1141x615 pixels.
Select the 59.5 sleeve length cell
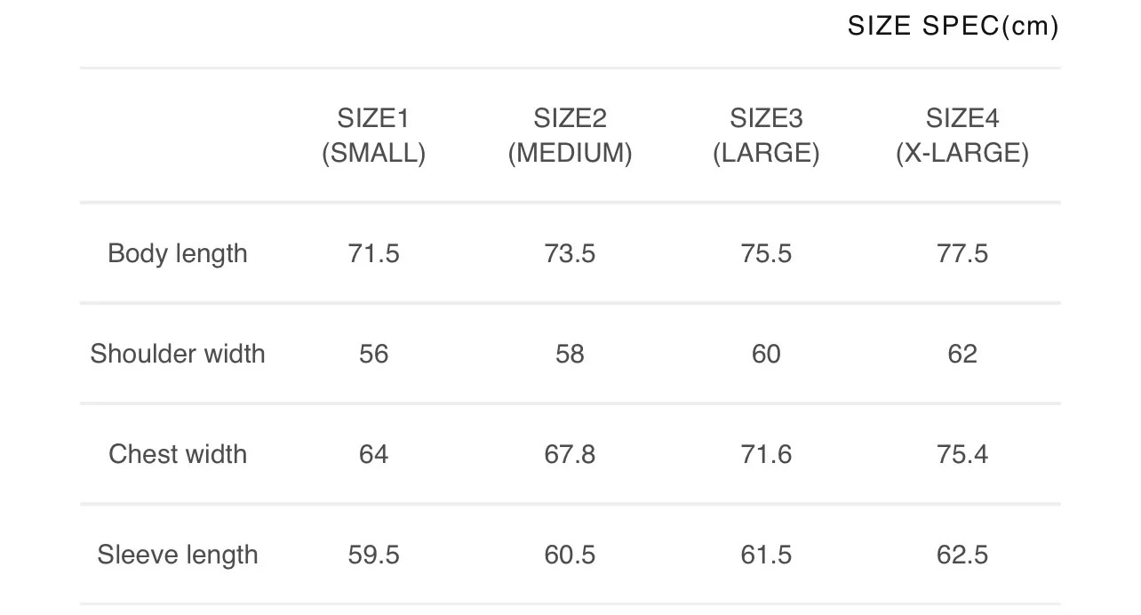373,555
